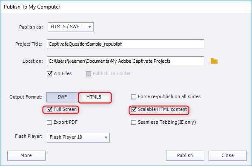Screen dimensions: 252x166
Task: Click the Publish To Folder checkbox
Action: (89, 74)
